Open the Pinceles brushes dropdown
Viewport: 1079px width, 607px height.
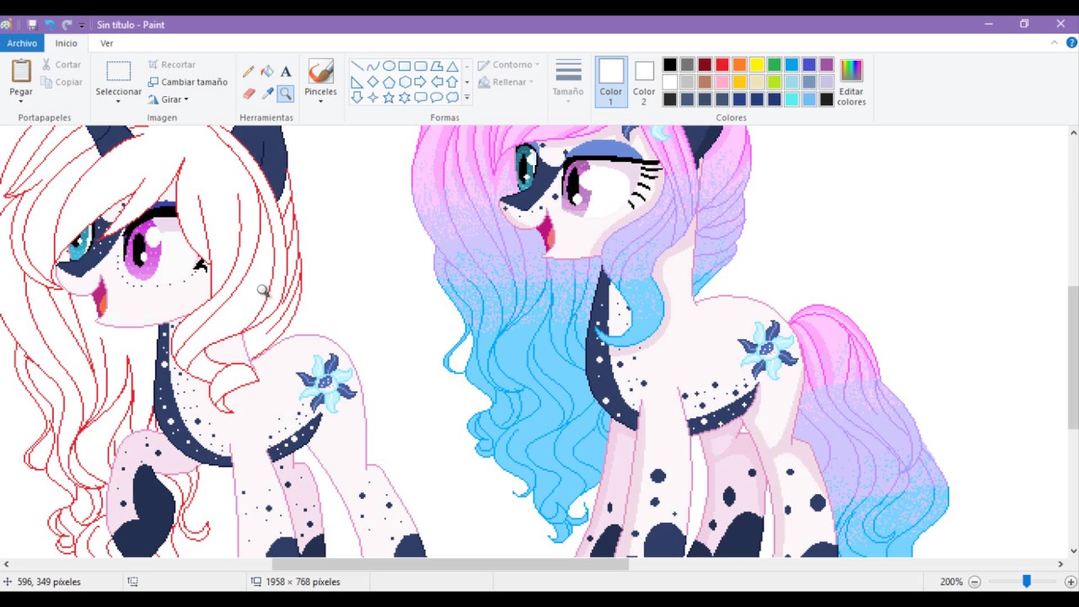[320, 101]
